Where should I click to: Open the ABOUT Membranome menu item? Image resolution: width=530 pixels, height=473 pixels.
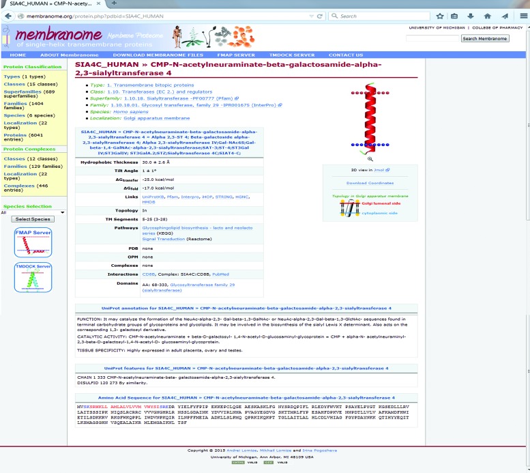pos(70,55)
